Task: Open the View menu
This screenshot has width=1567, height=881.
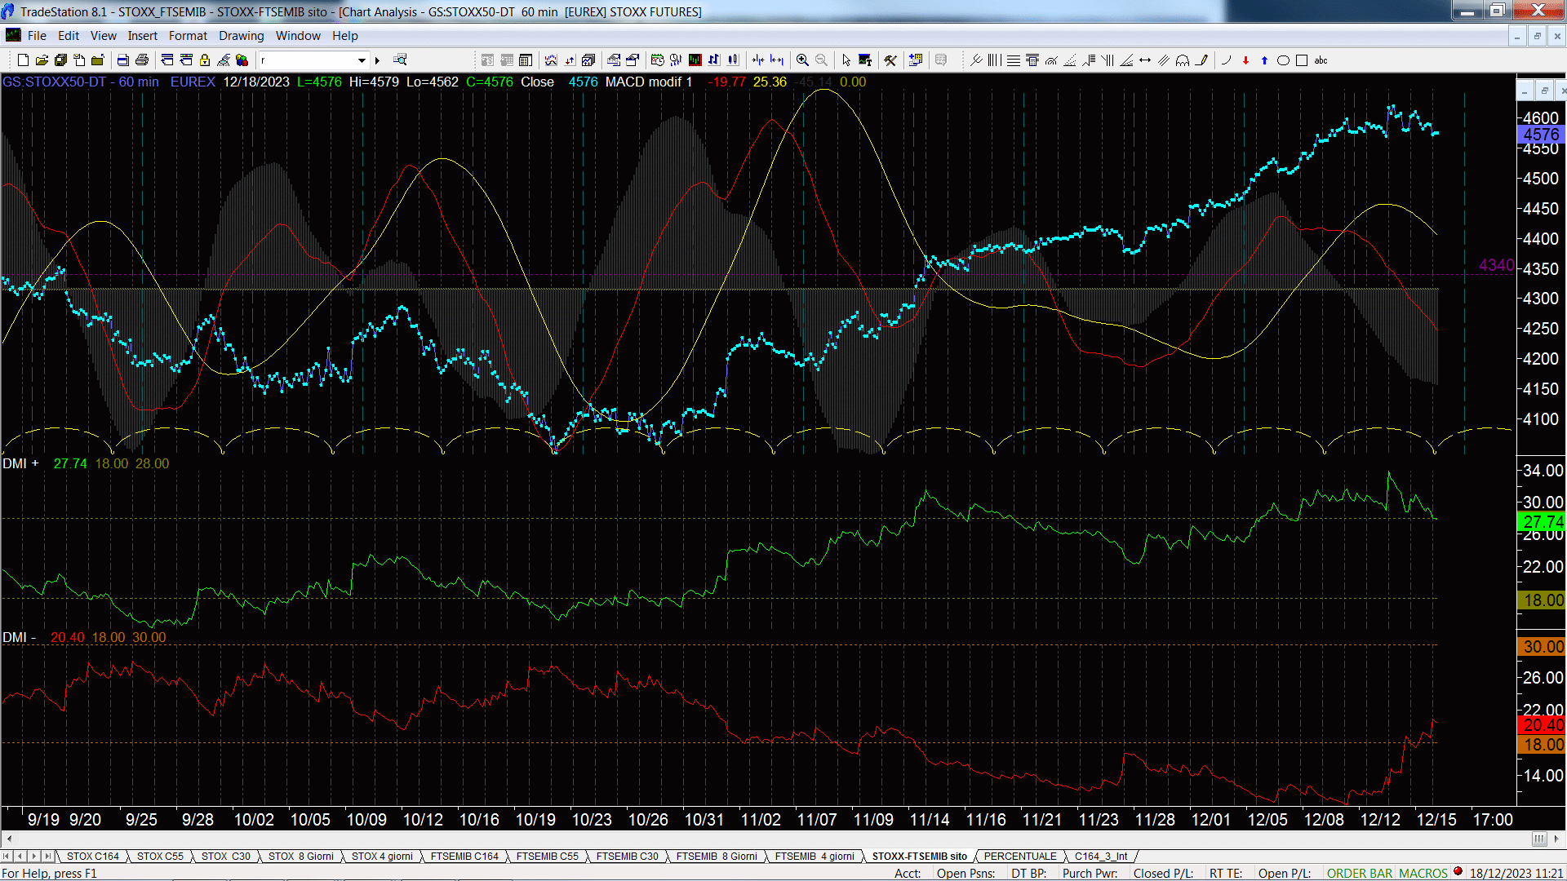Action: [104, 36]
